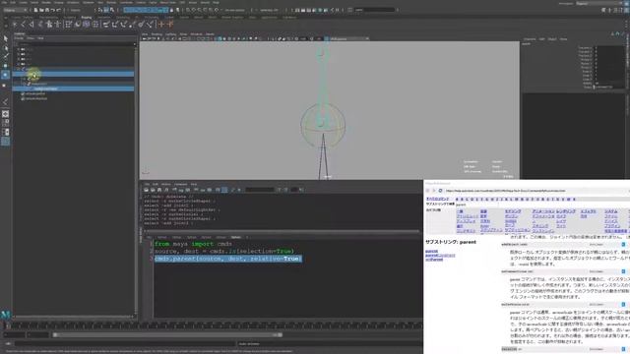Activate the Move tool in toolbox

[x=5, y=66]
